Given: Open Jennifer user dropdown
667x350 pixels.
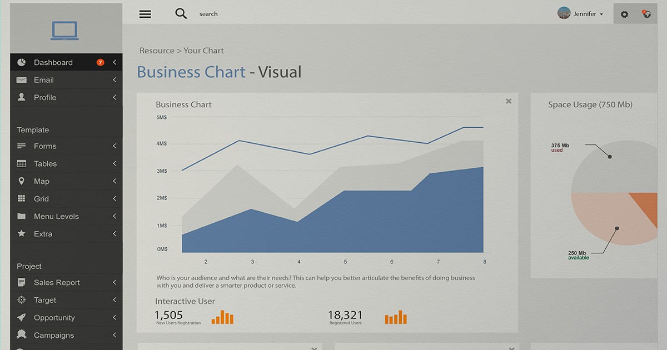Looking at the screenshot, I should [x=581, y=14].
